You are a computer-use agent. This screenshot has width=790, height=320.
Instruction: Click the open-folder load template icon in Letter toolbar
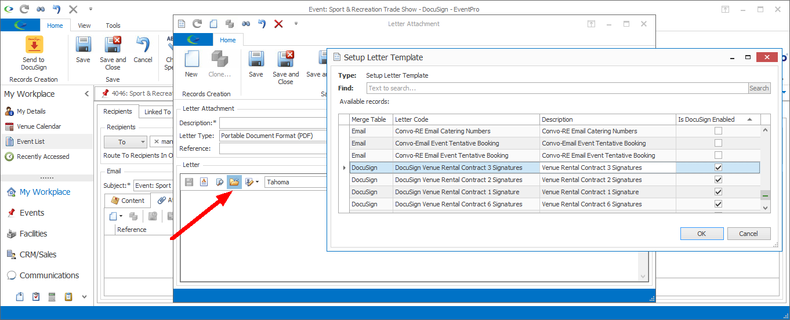point(234,182)
